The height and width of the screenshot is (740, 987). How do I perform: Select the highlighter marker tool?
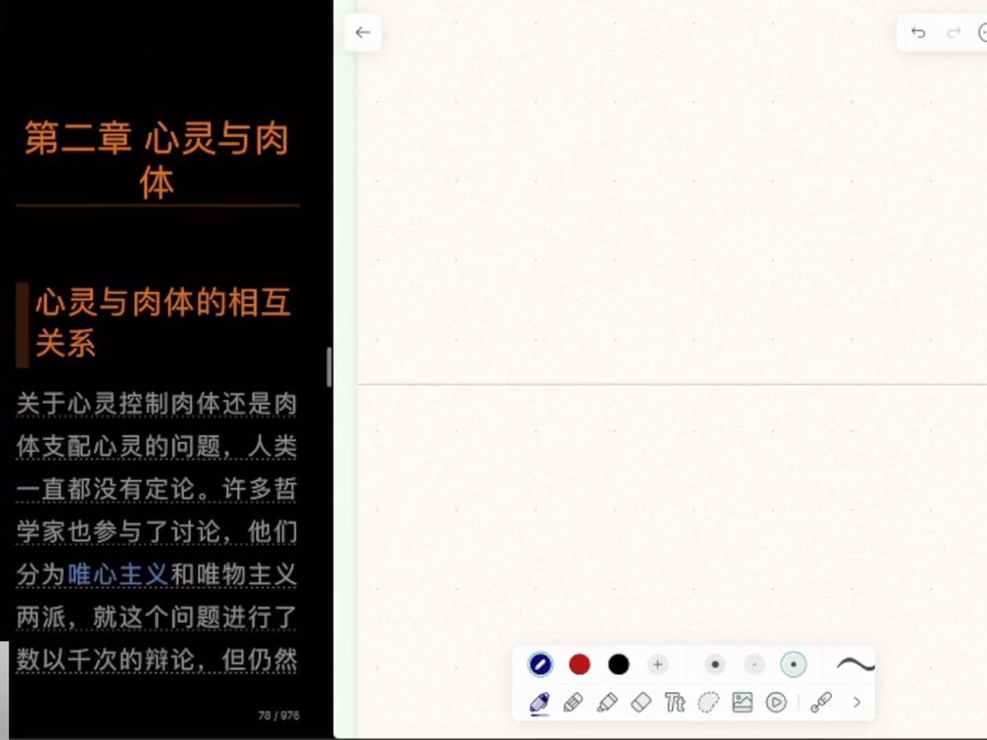coord(607,702)
